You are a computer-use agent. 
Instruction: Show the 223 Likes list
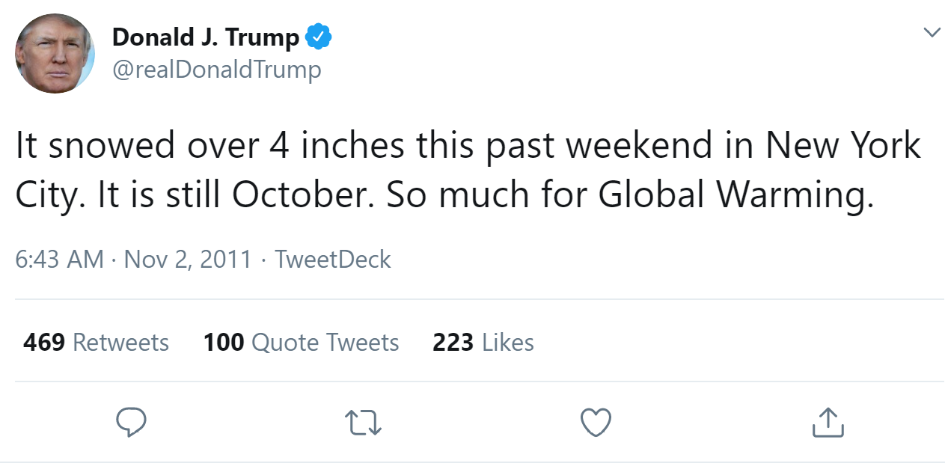[483, 343]
